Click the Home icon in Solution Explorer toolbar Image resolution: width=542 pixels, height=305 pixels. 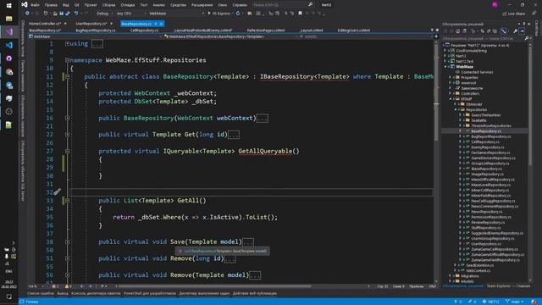457,30
